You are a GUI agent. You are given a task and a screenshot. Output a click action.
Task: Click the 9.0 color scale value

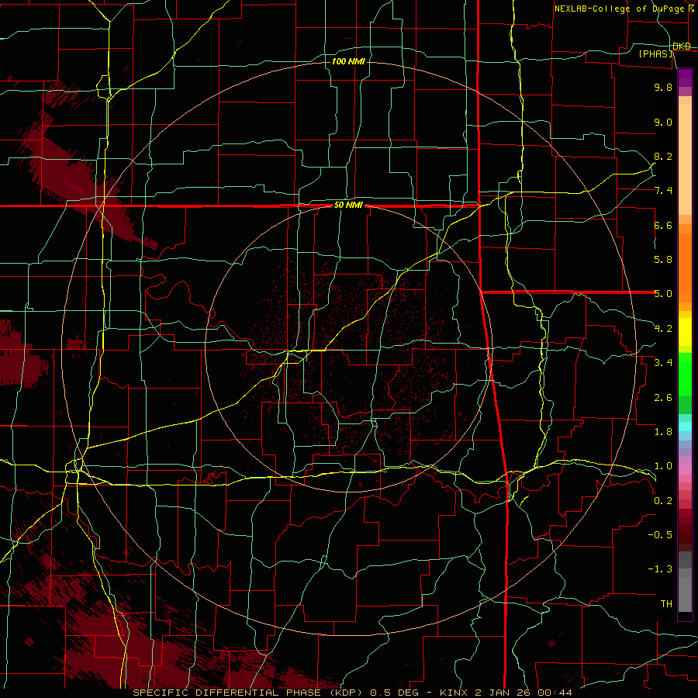click(x=663, y=122)
